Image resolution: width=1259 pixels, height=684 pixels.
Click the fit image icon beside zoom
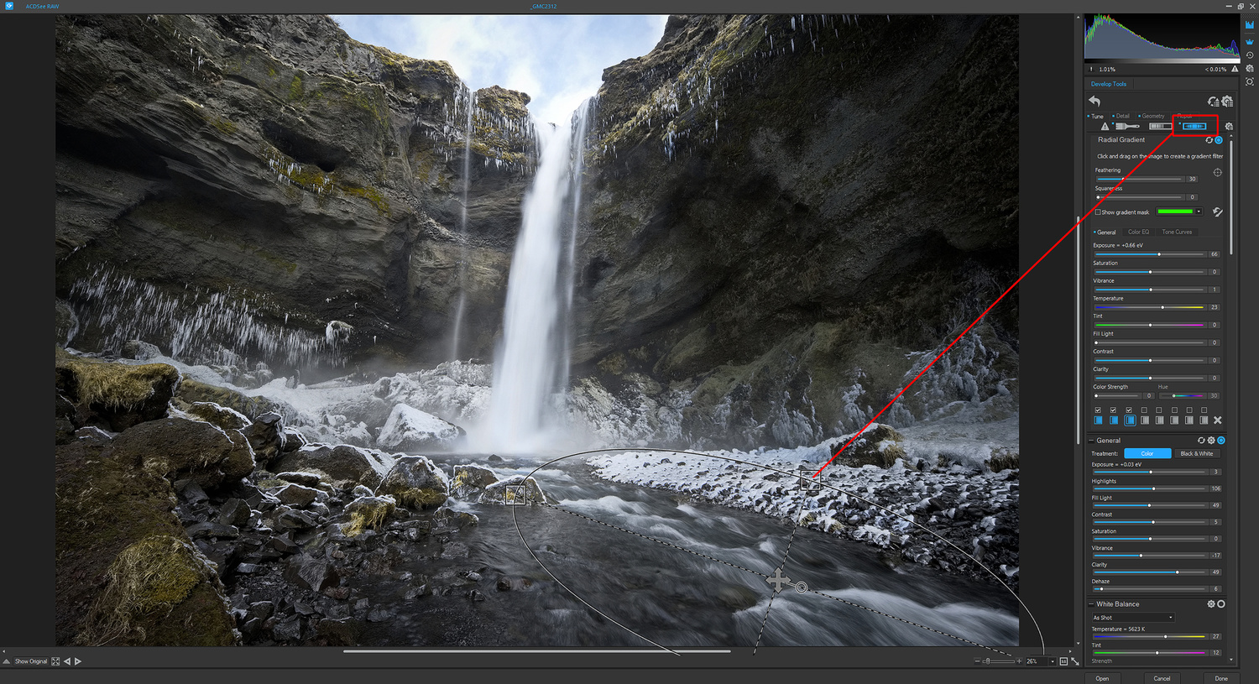click(1063, 661)
